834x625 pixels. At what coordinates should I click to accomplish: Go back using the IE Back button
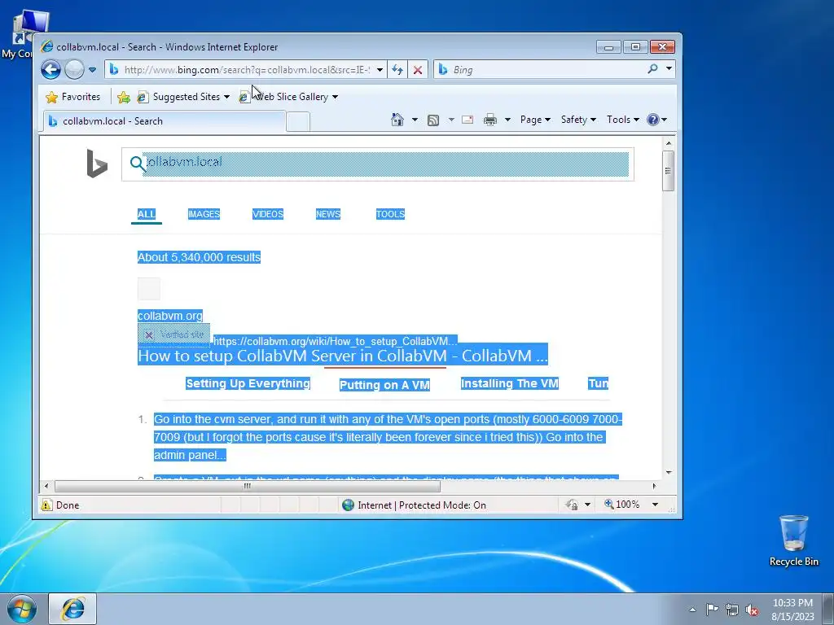click(51, 70)
